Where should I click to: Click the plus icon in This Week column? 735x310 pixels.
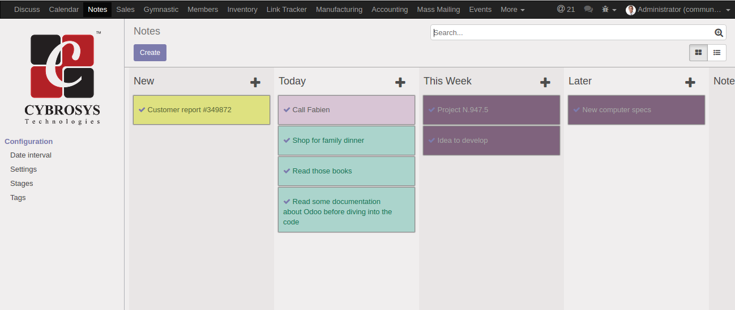pyautogui.click(x=545, y=82)
